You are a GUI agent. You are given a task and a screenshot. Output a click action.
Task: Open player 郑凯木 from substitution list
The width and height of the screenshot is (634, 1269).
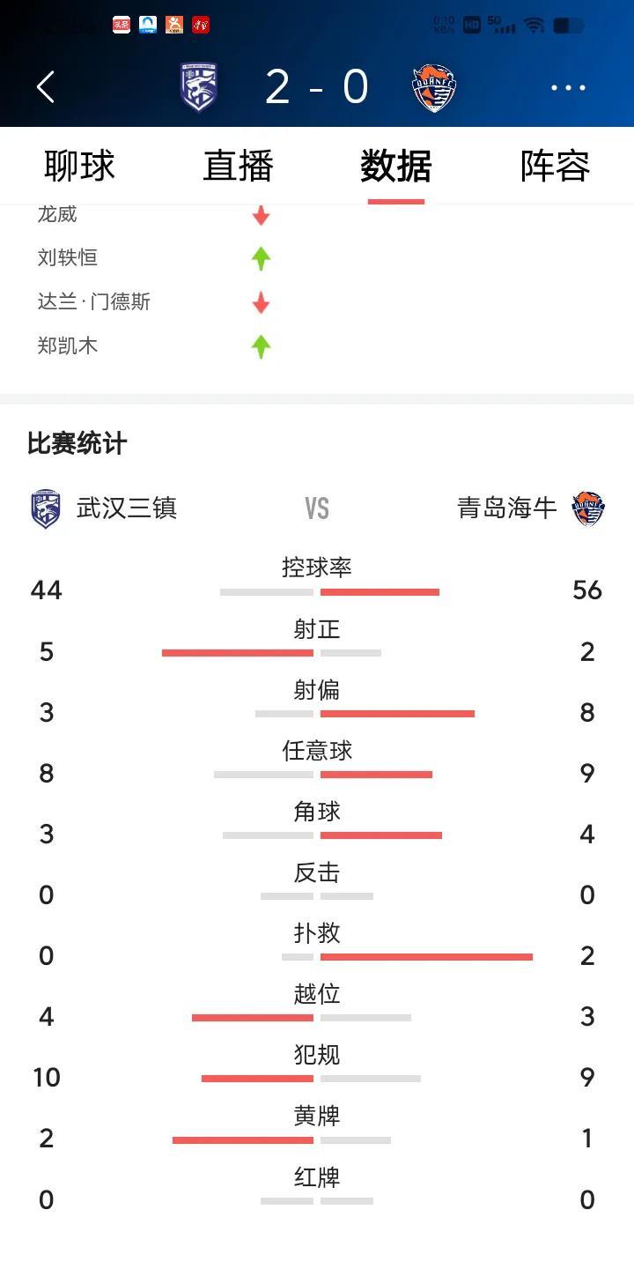click(68, 345)
